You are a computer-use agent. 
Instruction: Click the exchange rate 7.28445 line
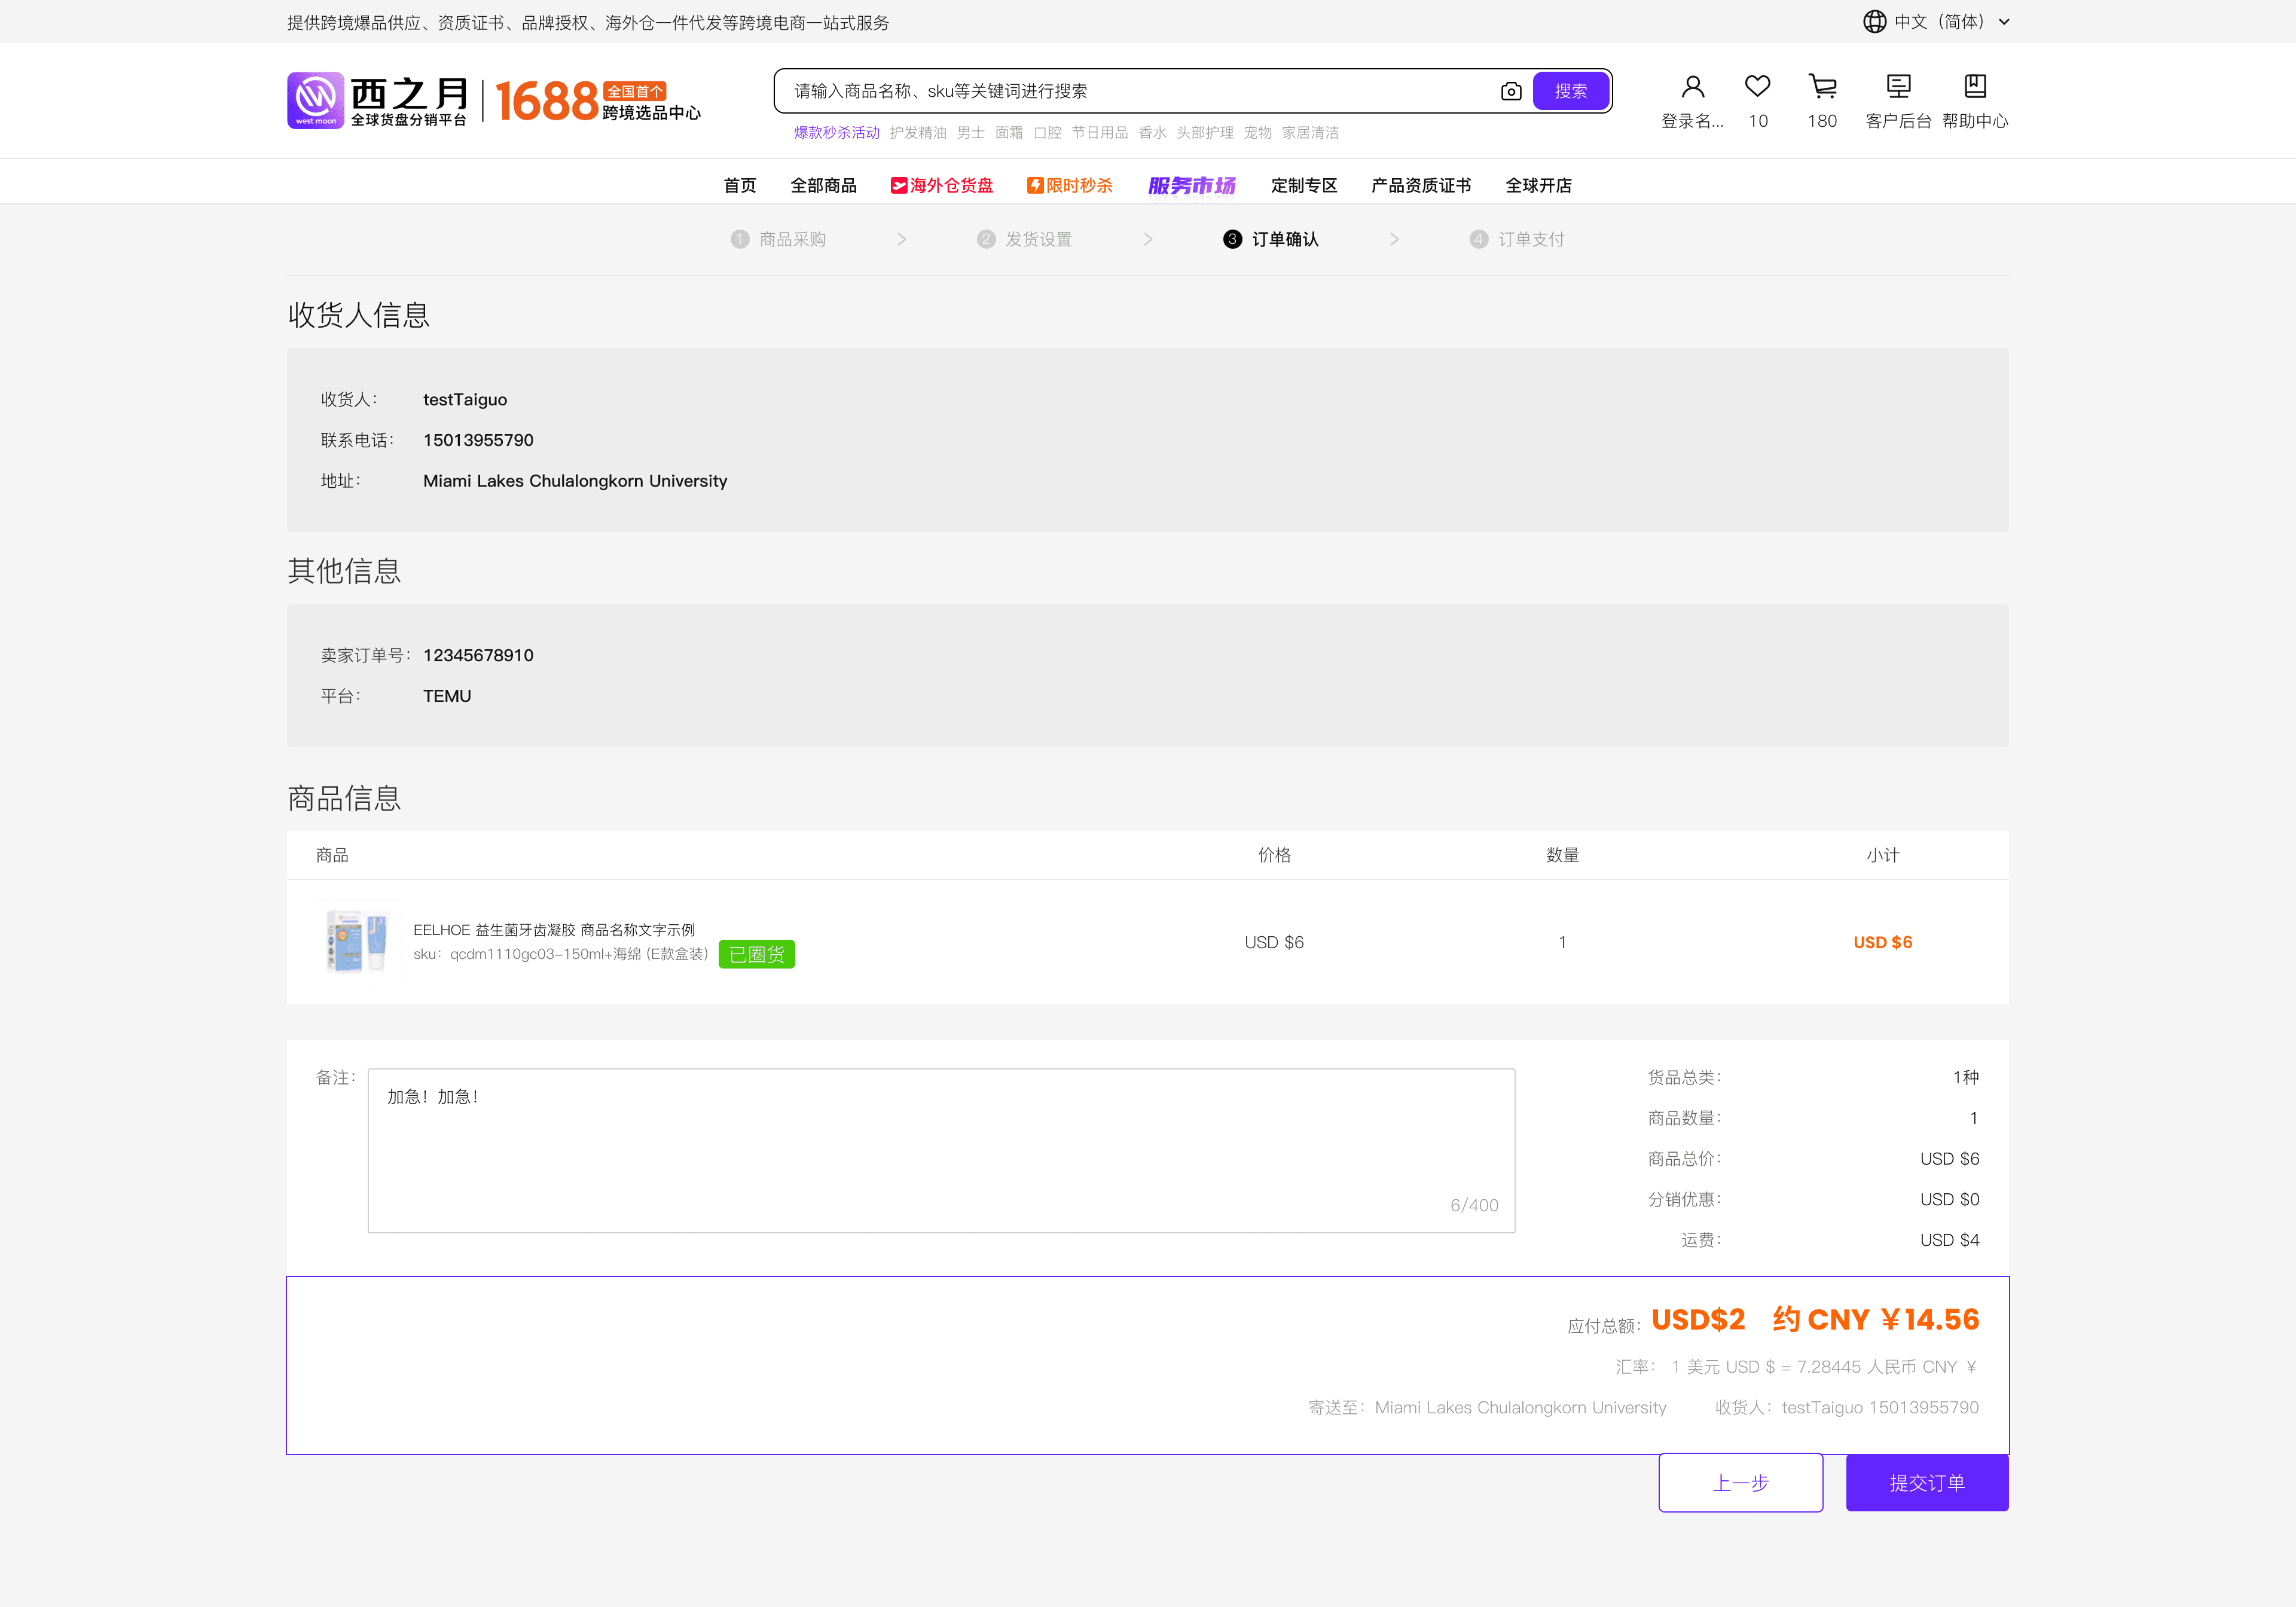point(1796,1367)
